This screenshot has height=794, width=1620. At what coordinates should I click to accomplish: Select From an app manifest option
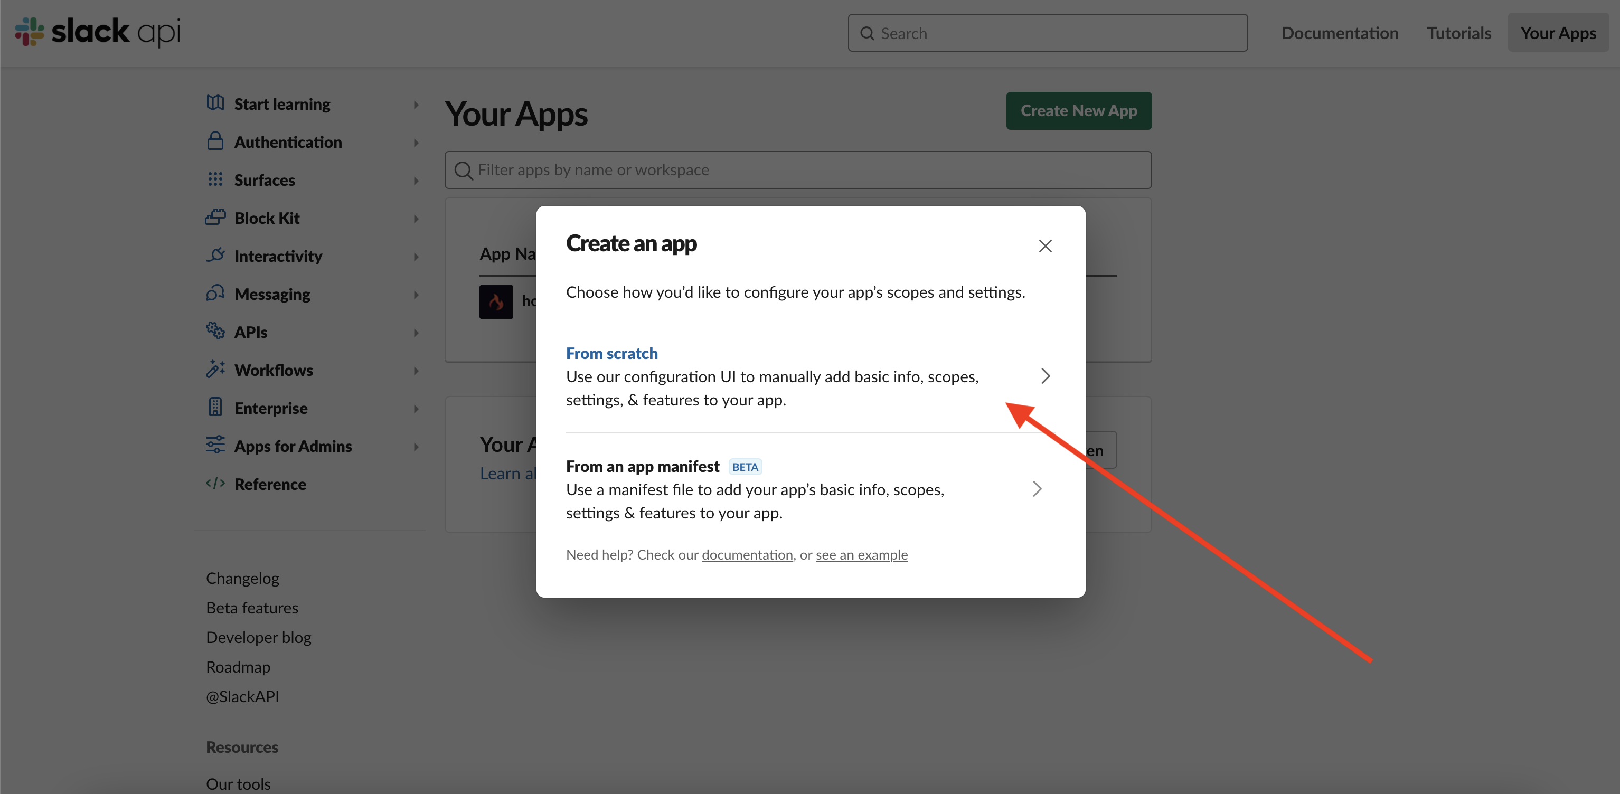click(x=642, y=467)
